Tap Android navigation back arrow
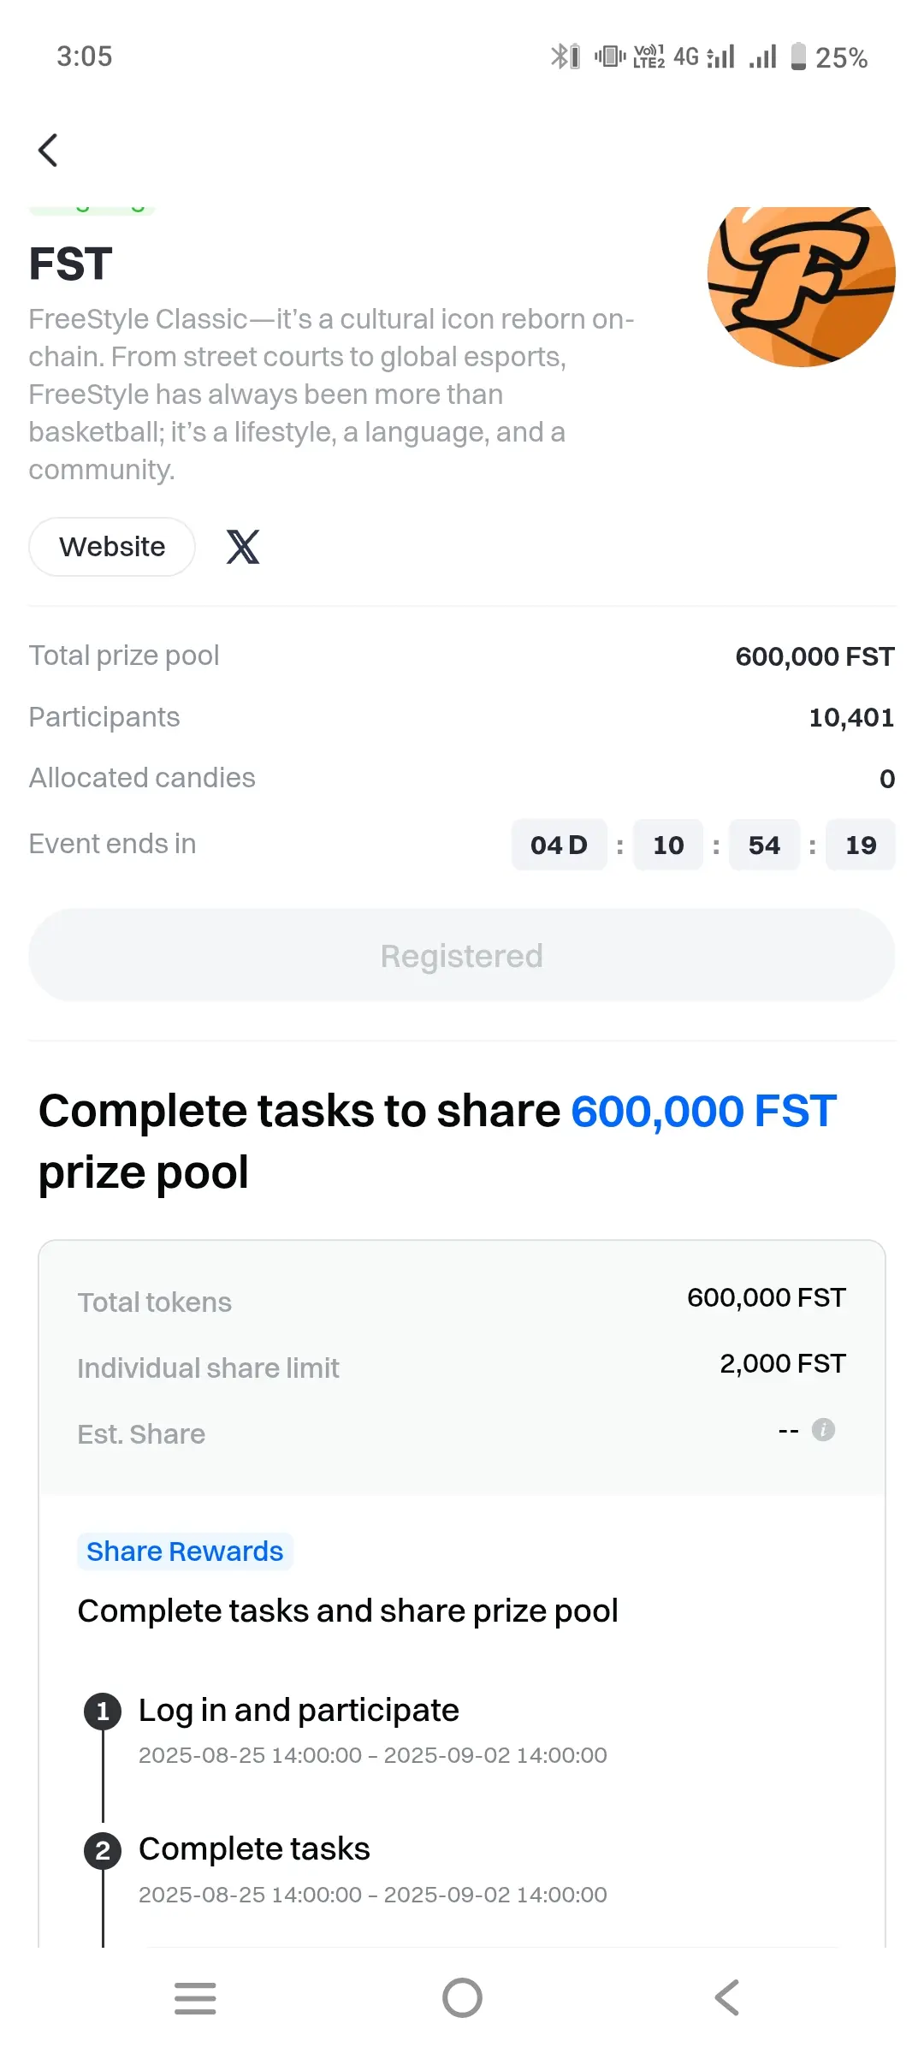924x2047 pixels. [727, 1998]
